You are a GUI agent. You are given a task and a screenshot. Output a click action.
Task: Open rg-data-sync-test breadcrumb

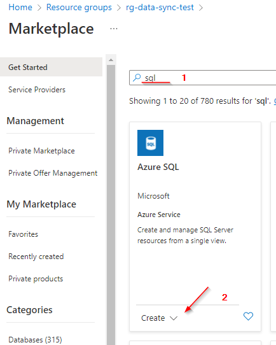coord(160,7)
